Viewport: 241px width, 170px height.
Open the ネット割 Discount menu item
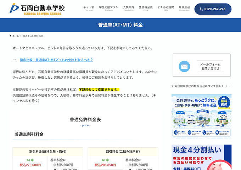pyautogui.click(x=89, y=8)
